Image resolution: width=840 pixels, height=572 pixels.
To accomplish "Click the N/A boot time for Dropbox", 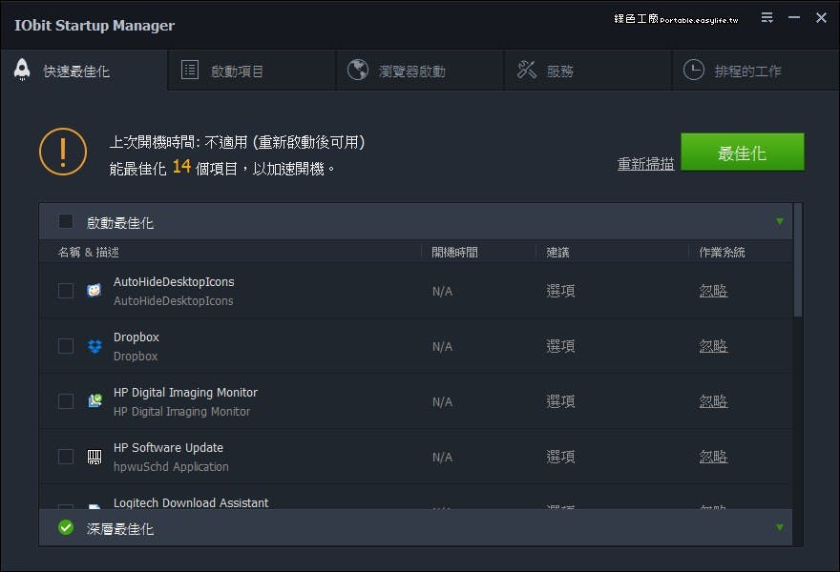I will click(x=443, y=347).
